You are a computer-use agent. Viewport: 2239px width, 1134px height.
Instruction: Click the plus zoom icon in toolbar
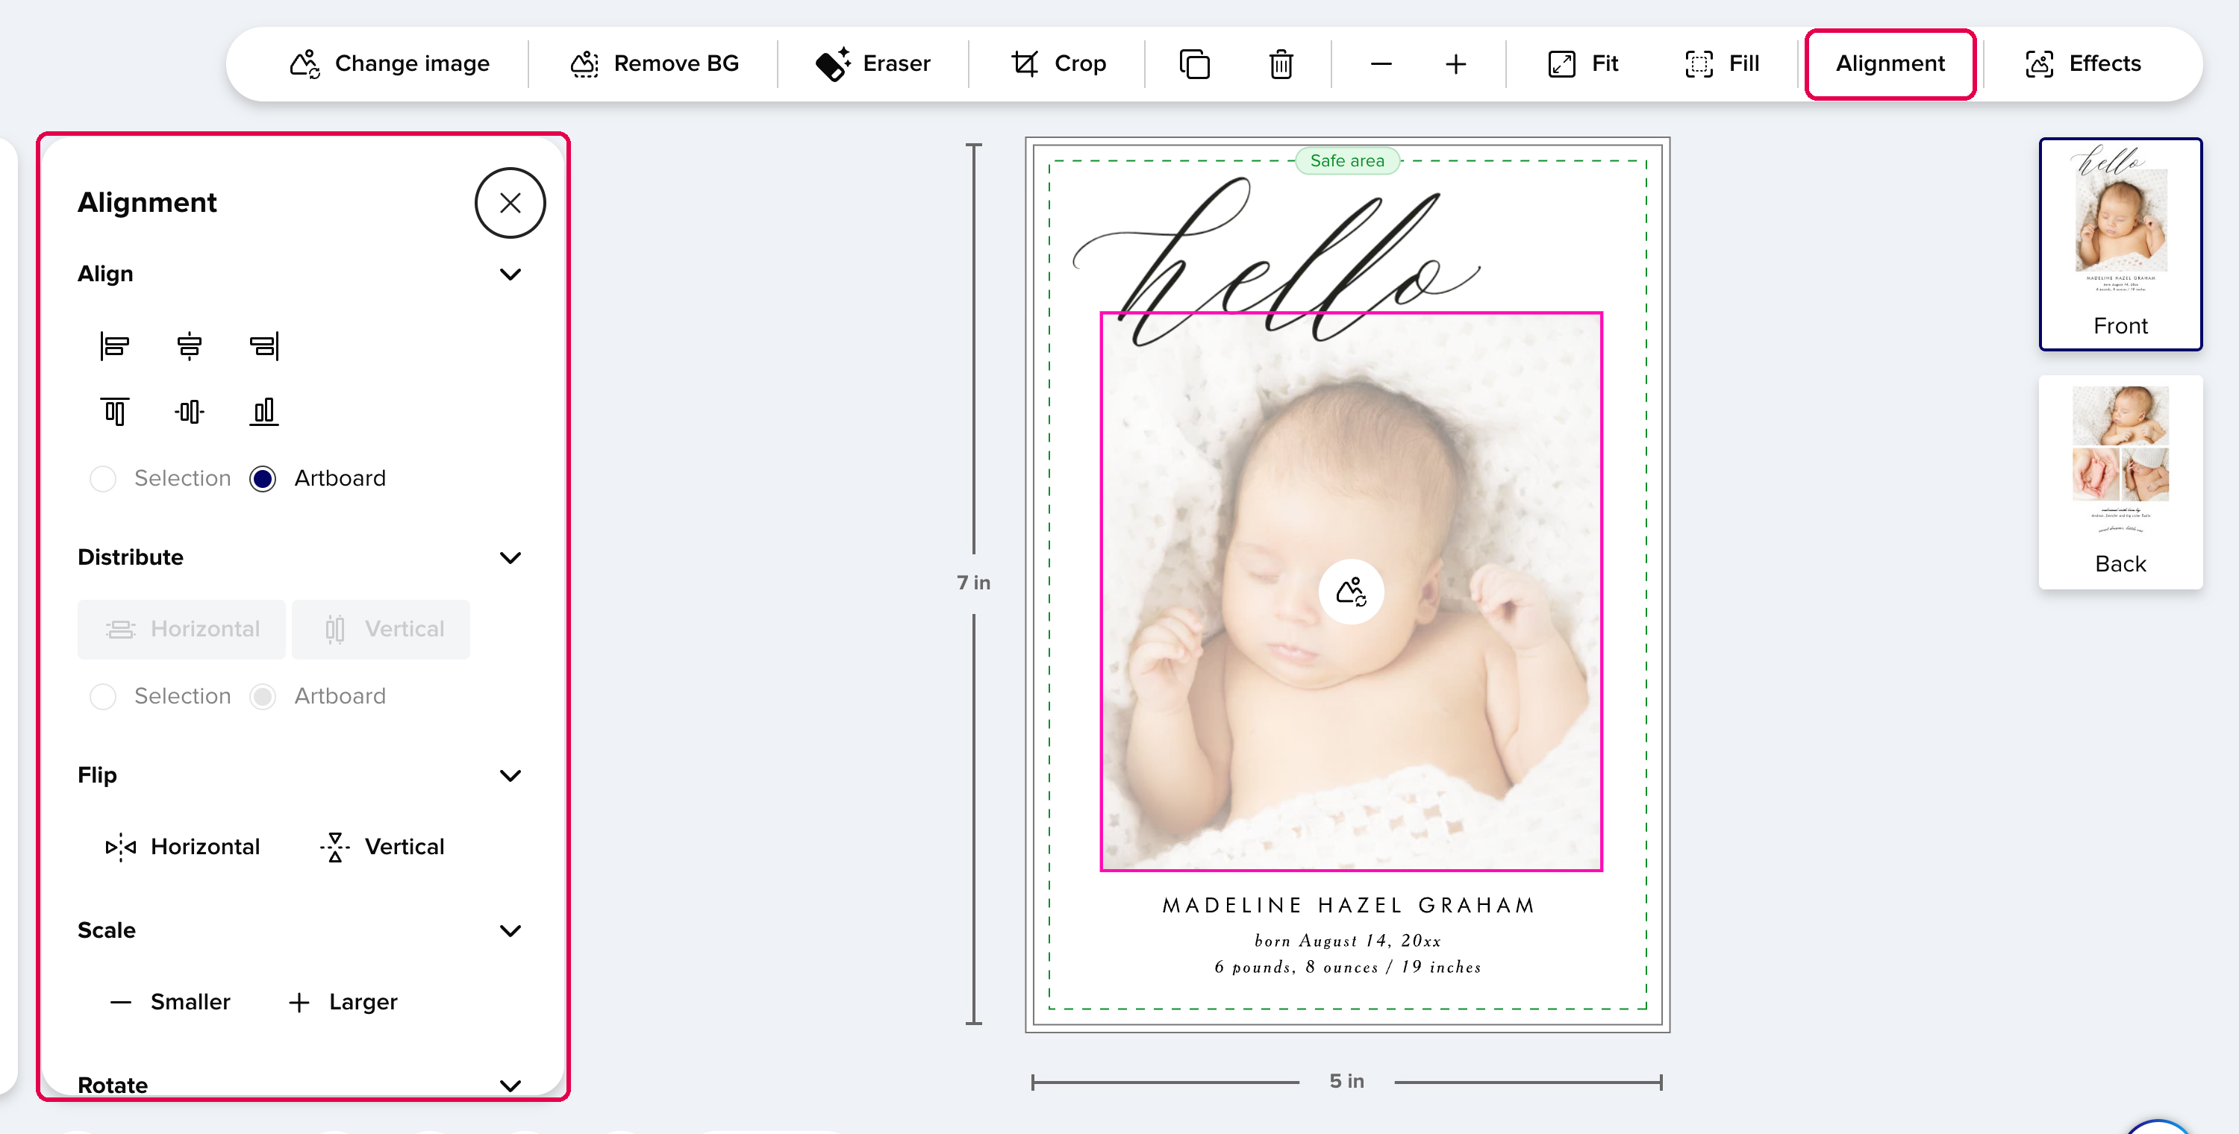click(x=1456, y=63)
